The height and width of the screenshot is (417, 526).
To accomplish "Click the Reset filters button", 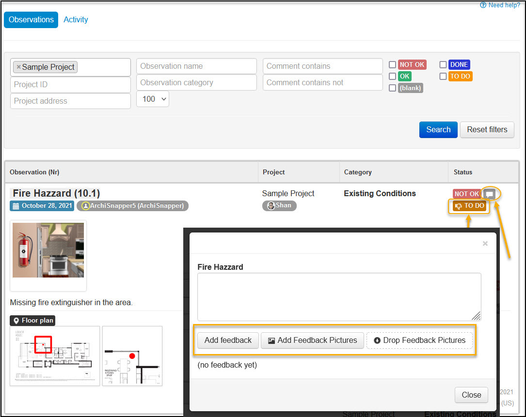I will (x=487, y=130).
